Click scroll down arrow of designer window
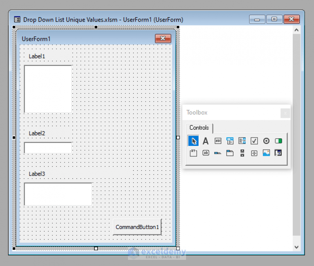 point(296,247)
